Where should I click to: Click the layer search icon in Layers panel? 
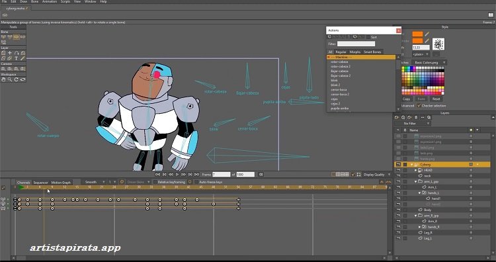[429, 117]
